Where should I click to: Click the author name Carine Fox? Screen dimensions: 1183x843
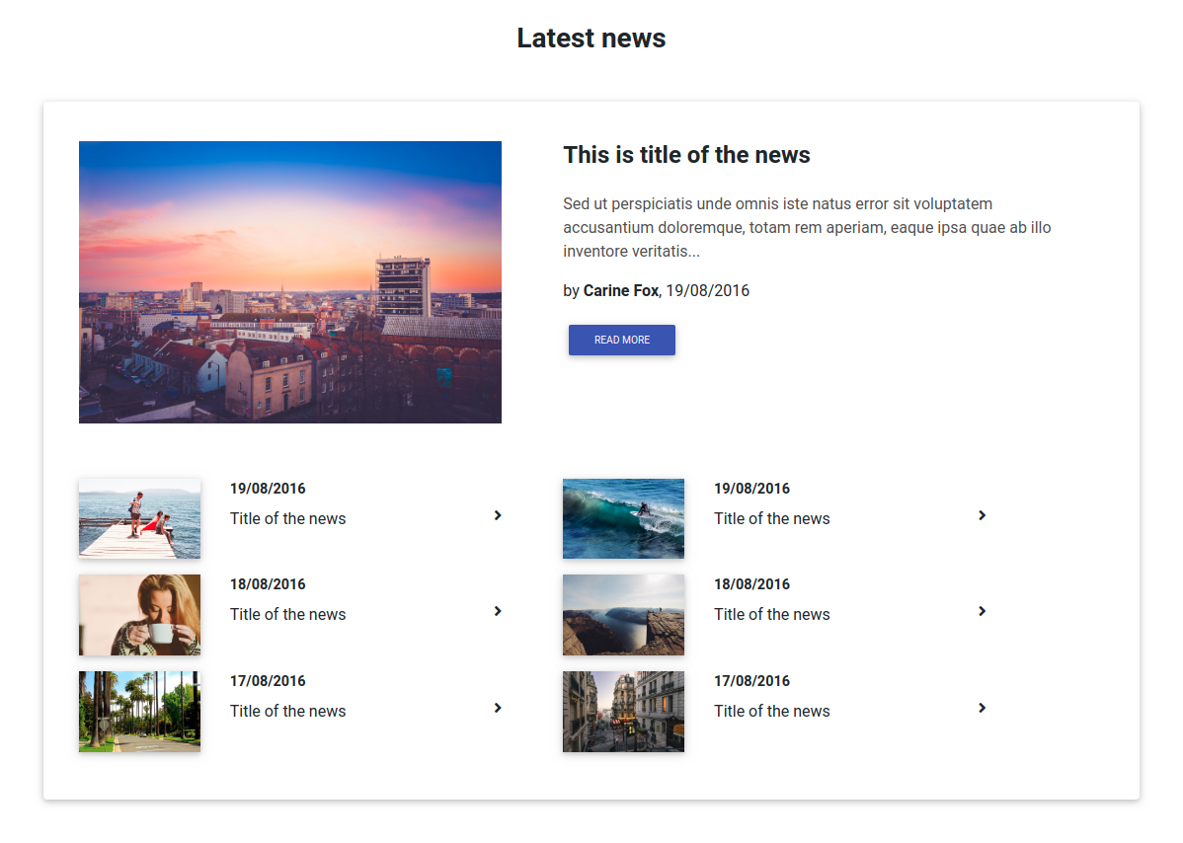point(620,290)
